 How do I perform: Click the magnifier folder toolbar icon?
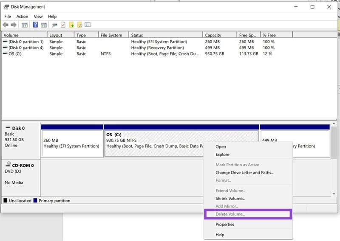tap(79, 25)
